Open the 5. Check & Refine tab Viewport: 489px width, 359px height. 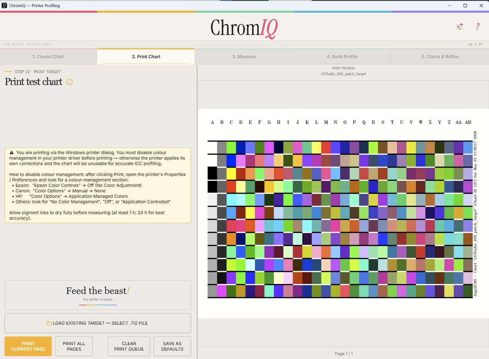(440, 57)
